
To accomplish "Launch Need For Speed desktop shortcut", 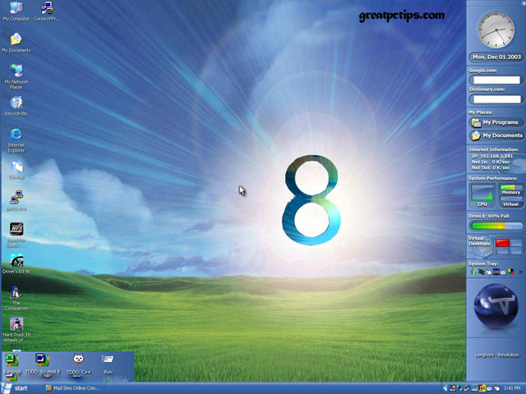I will tap(16, 229).
